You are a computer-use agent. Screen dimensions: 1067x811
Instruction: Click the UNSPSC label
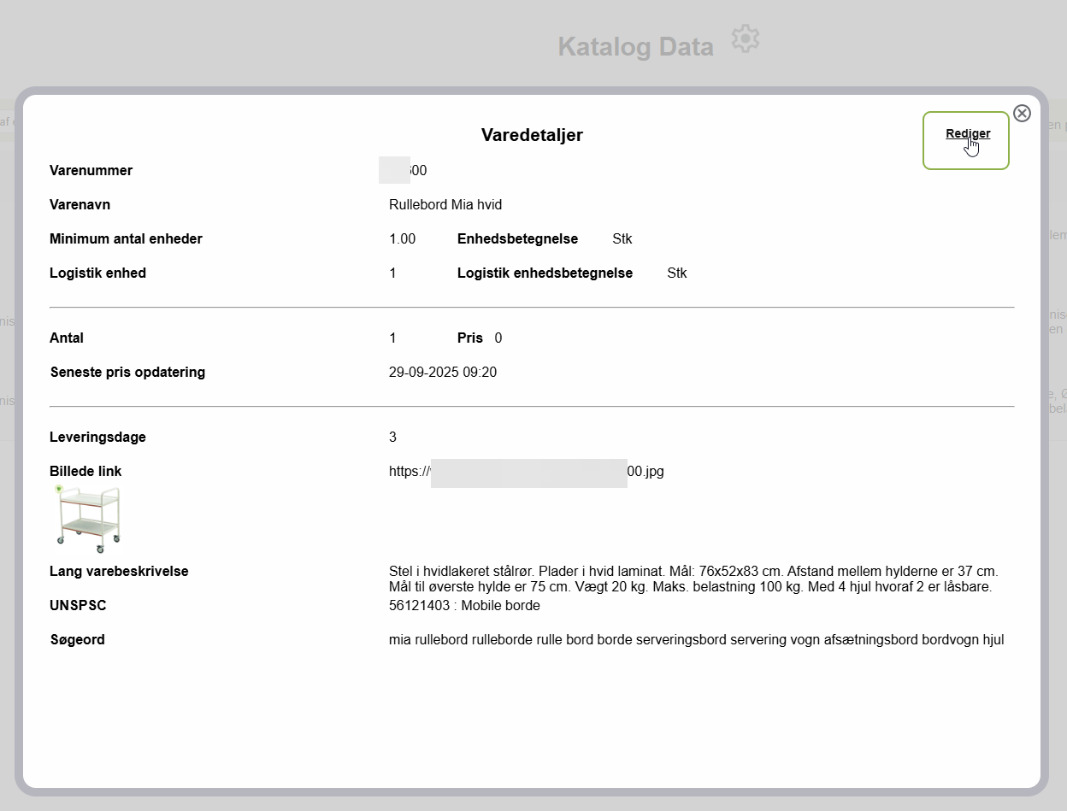pyautogui.click(x=78, y=606)
